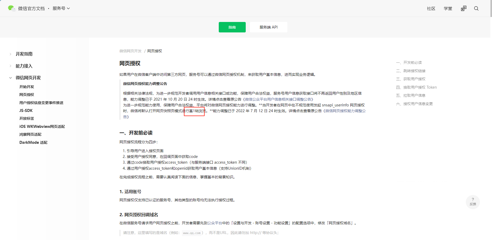Open 开放标签 in the sidebar
The height and width of the screenshot is (240, 492).
[27, 118]
